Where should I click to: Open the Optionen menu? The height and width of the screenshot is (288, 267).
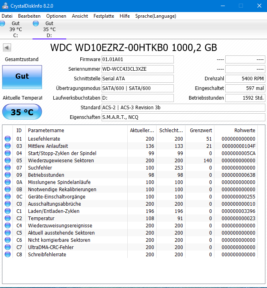click(x=56, y=16)
